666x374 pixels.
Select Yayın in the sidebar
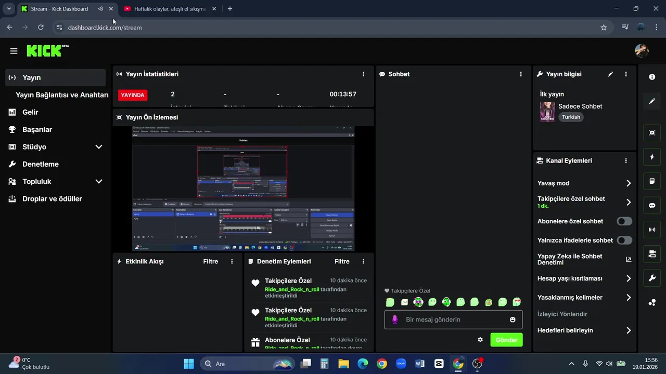coord(56,77)
